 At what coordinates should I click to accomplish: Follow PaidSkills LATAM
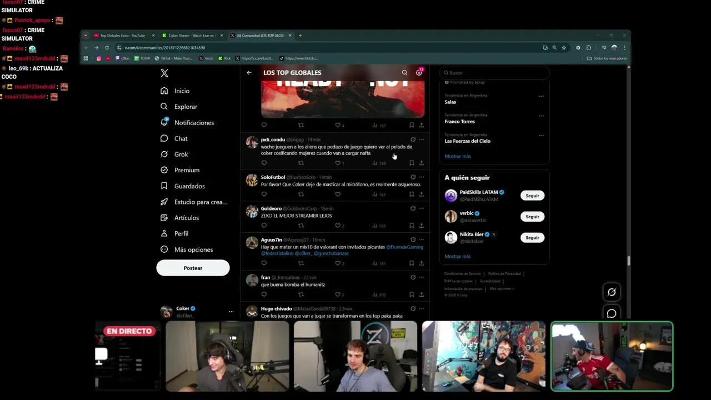(x=532, y=196)
